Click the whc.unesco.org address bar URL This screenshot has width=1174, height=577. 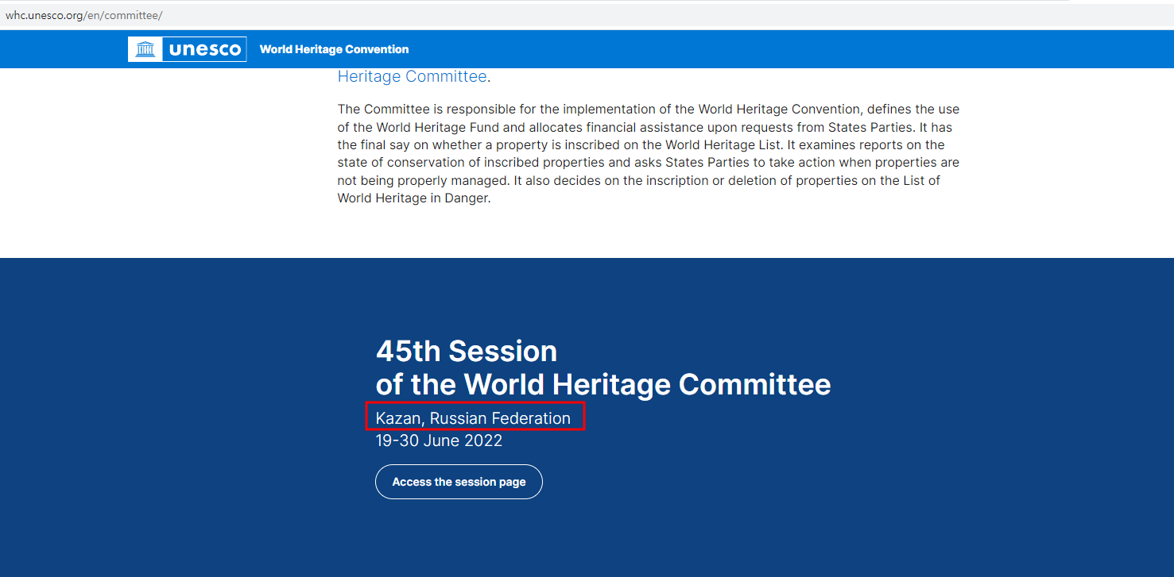coord(83,15)
